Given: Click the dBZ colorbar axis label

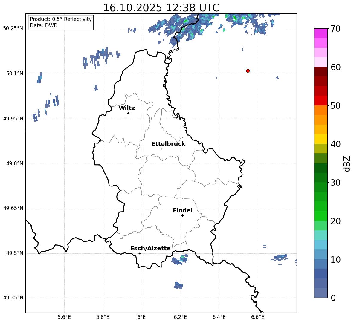Looking at the screenshot, I should point(347,163).
